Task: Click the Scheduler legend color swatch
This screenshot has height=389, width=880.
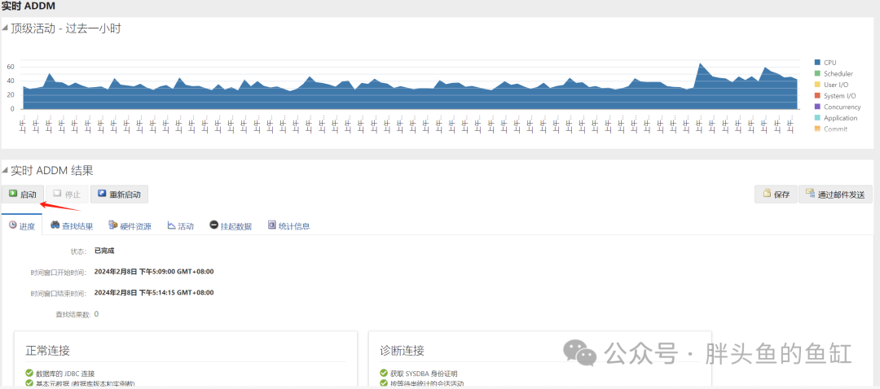Action: [x=817, y=73]
